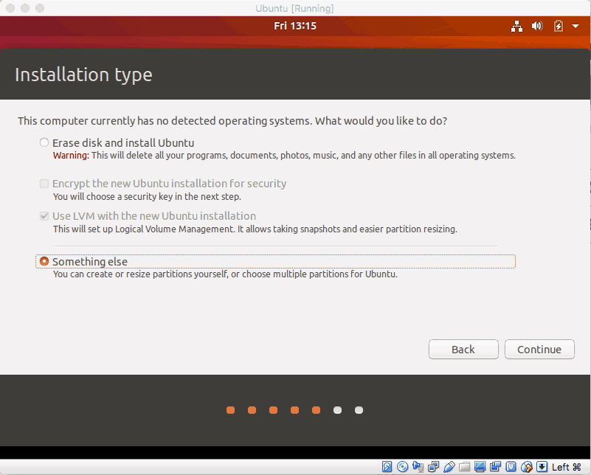
Task: Click the Installation type heading
Action: coord(83,74)
